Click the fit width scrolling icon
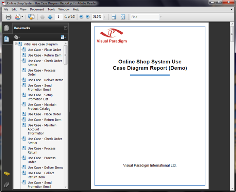 point(114,17)
